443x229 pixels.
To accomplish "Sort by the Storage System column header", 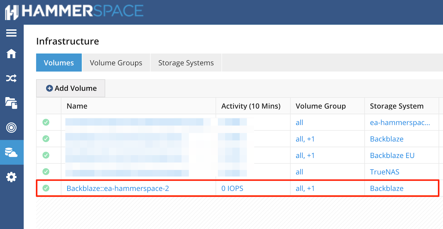I will click(x=402, y=106).
